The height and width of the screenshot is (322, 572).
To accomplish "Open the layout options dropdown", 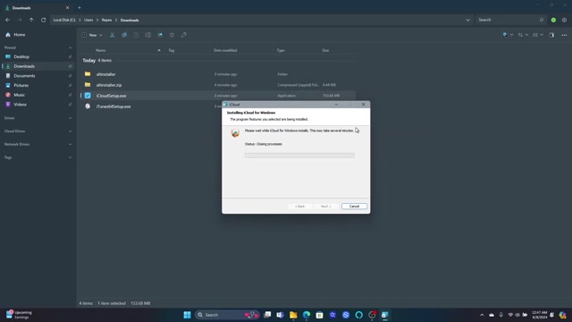I will [538, 35].
